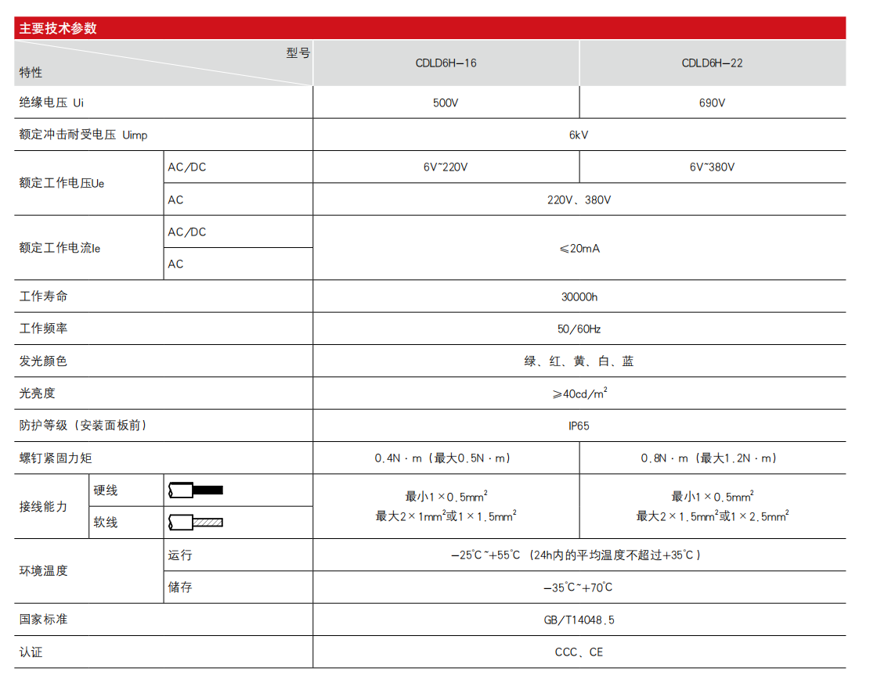Select the red 主要技术参数 header bar
The image size is (877, 679).
[x=430, y=28]
